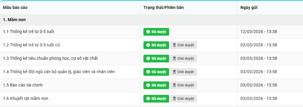
Task: Click hourglass icon in Khuyết tật mầm non row
Action: 174,99
